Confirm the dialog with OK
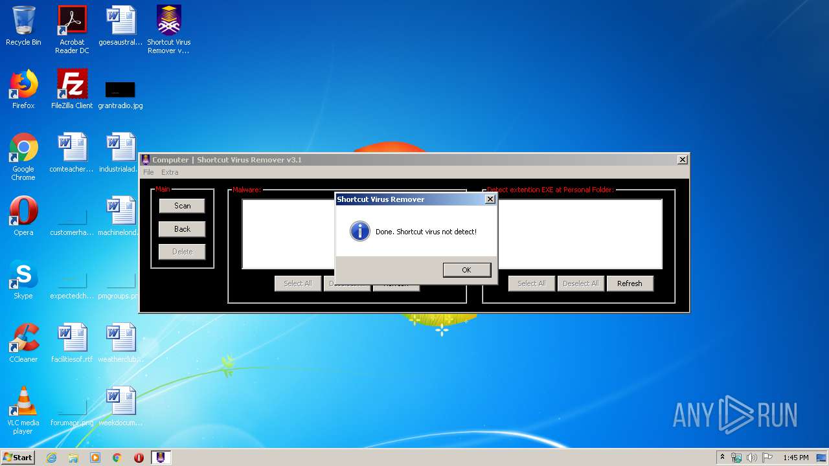This screenshot has width=829, height=466. 466,270
